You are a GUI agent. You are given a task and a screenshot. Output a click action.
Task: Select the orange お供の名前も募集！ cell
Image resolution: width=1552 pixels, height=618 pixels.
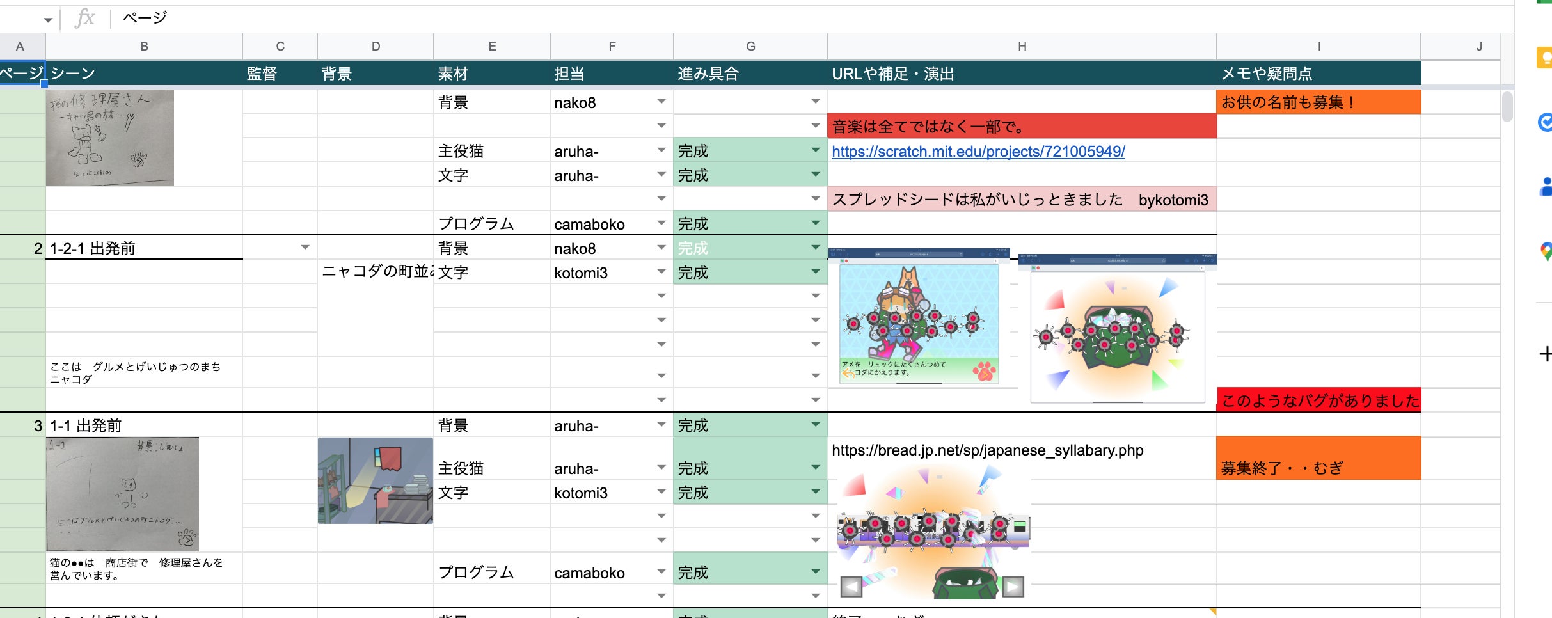1318,102
